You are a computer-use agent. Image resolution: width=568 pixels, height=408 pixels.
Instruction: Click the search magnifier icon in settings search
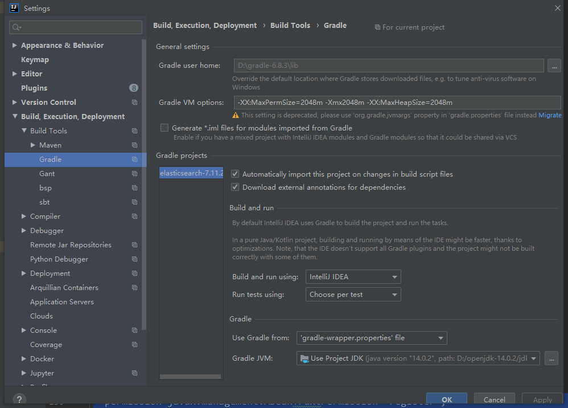17,27
